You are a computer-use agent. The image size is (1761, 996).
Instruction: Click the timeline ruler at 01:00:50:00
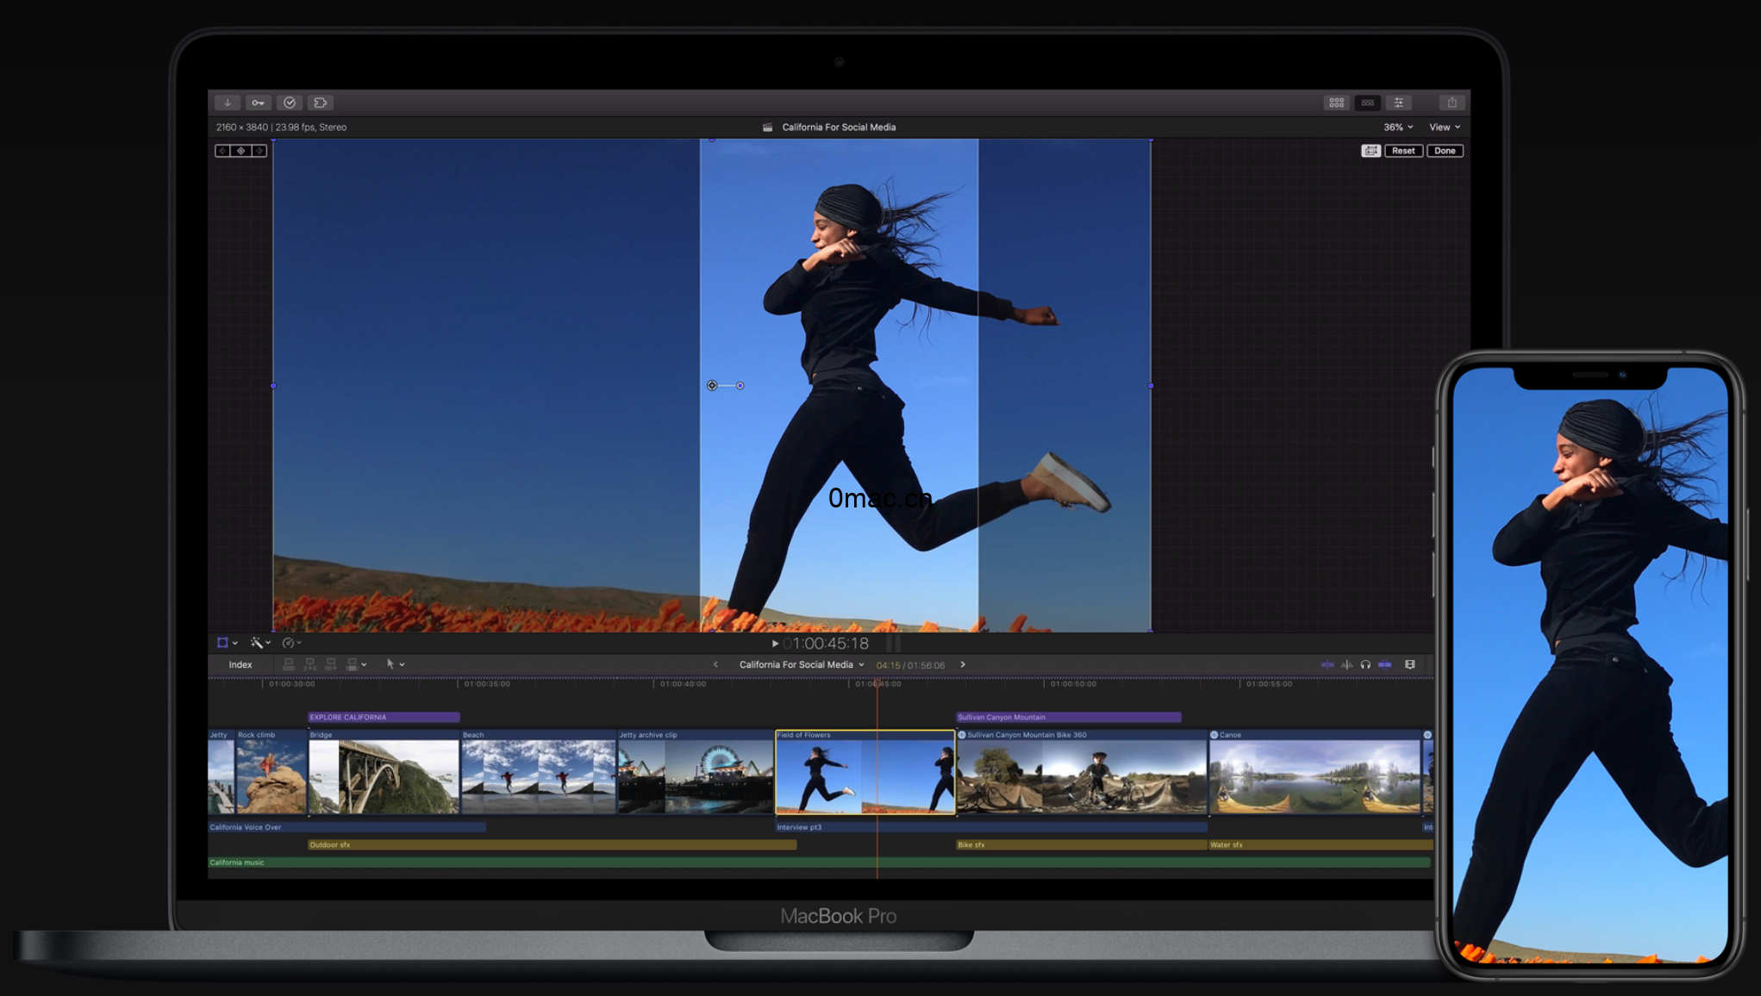click(1073, 684)
